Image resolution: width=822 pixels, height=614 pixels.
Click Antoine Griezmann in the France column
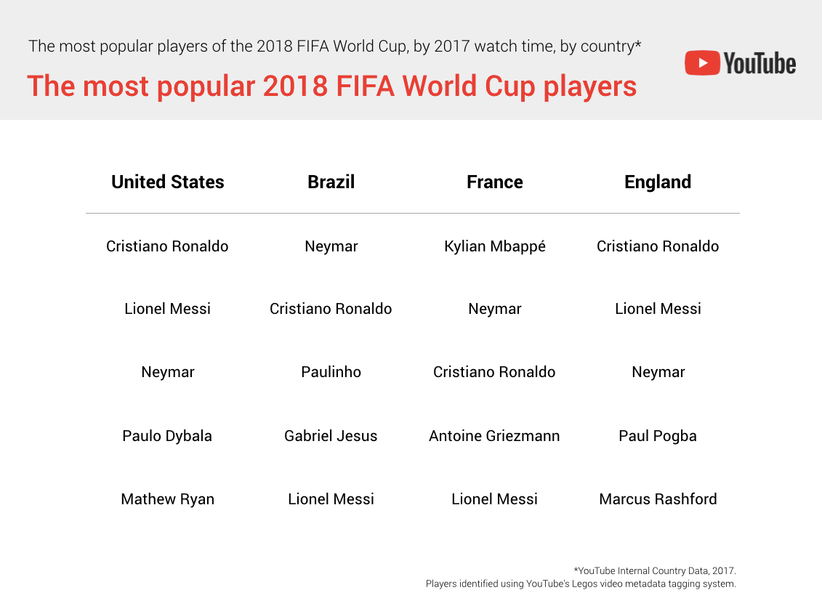(494, 436)
